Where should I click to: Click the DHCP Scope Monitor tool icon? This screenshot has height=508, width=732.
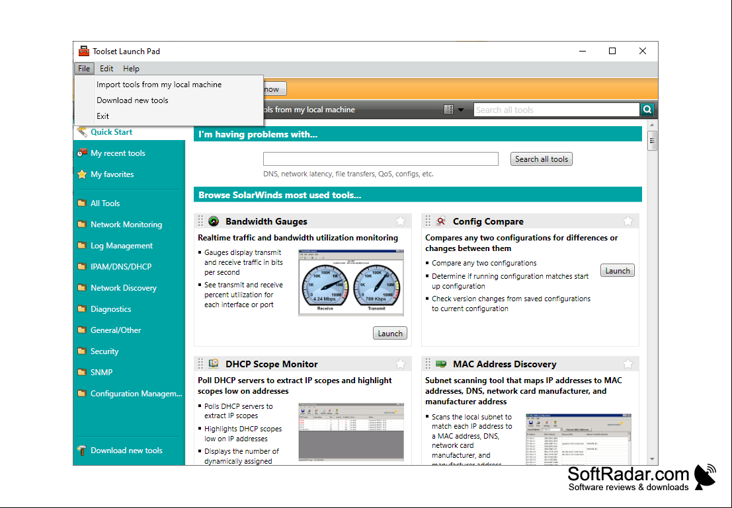click(x=214, y=364)
